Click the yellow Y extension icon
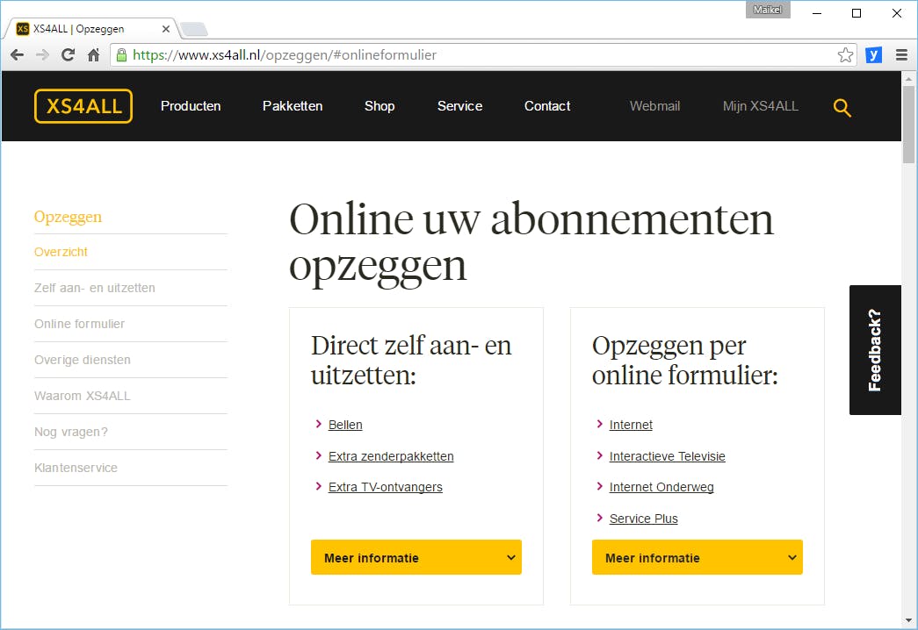This screenshot has width=918, height=630. 872,54
